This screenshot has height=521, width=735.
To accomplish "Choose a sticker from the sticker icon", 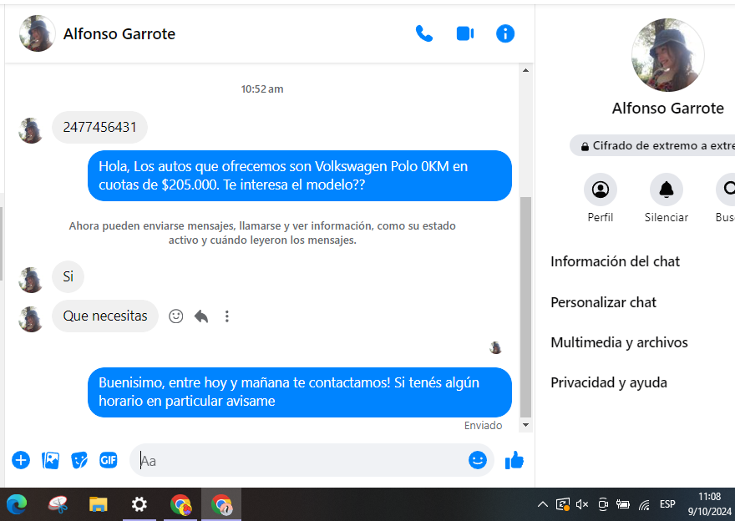I will point(79,460).
